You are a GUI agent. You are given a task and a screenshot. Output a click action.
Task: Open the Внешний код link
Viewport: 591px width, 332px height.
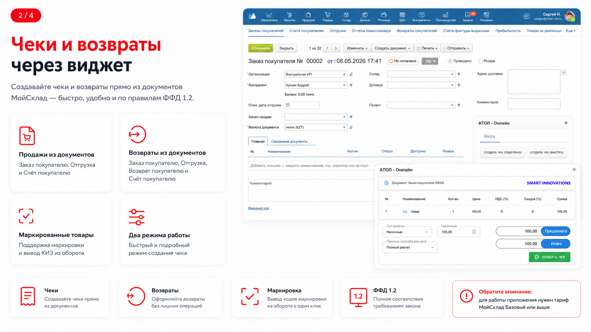(x=258, y=208)
